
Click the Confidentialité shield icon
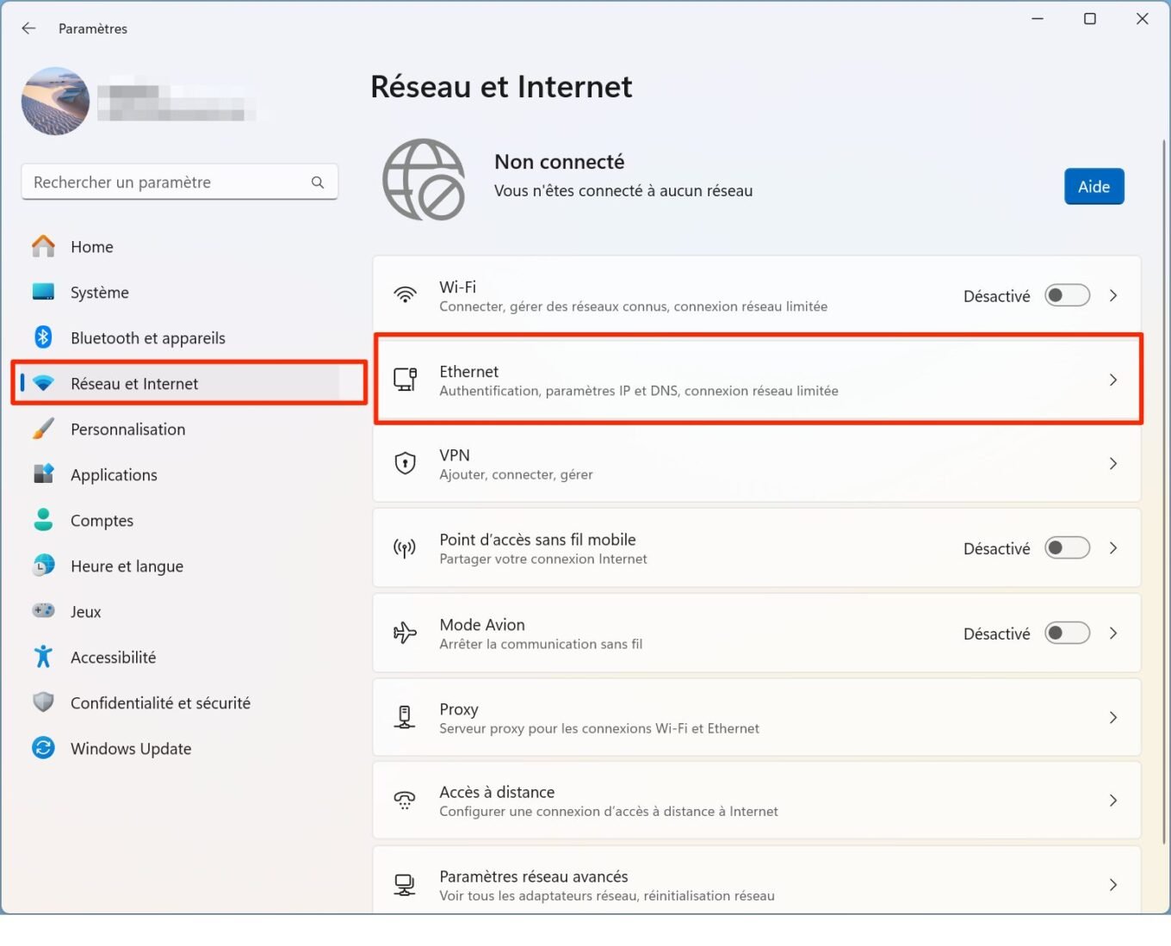[x=43, y=702]
